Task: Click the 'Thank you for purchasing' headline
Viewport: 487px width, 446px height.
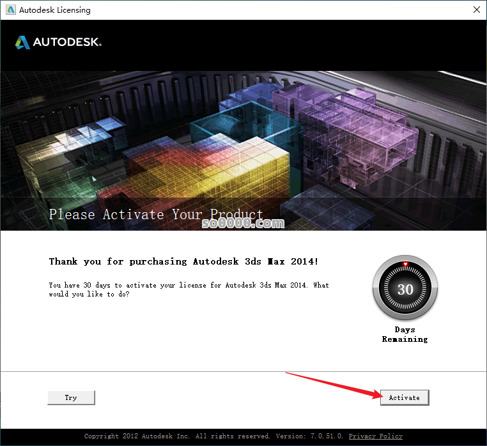Action: pyautogui.click(x=183, y=261)
